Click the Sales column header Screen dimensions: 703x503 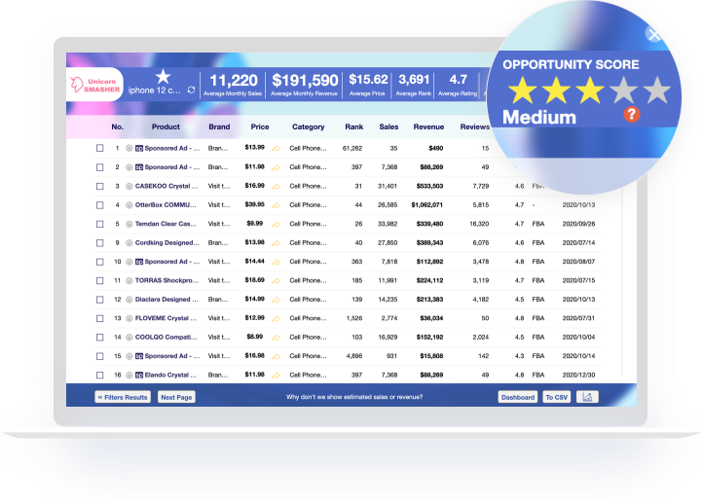388,126
